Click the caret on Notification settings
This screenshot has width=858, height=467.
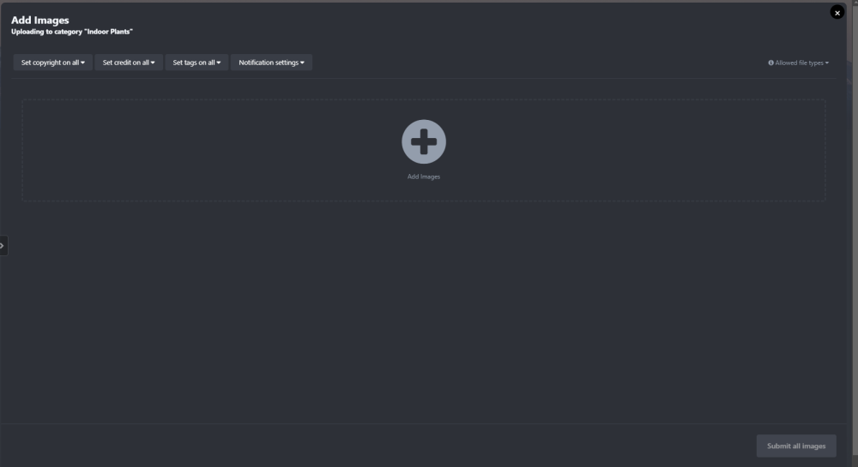click(302, 63)
